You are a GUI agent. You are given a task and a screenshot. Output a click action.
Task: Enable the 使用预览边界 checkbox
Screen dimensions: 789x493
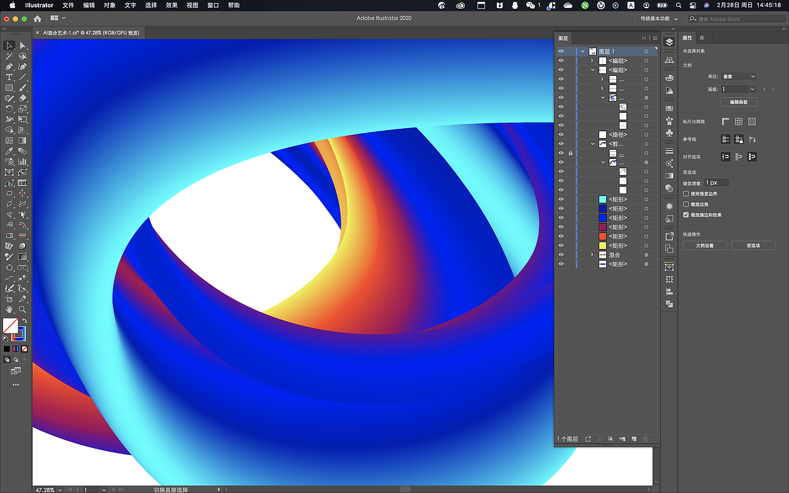[x=686, y=194]
